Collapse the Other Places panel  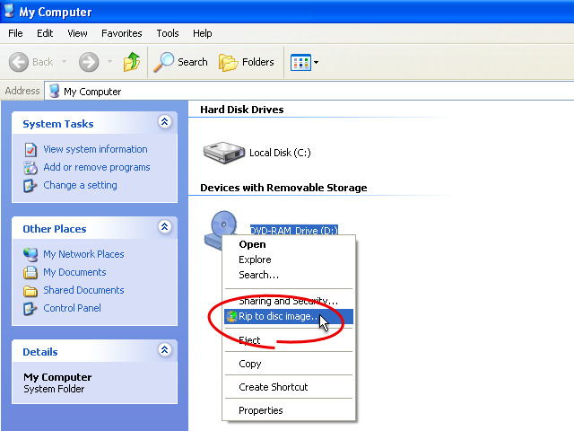point(165,227)
